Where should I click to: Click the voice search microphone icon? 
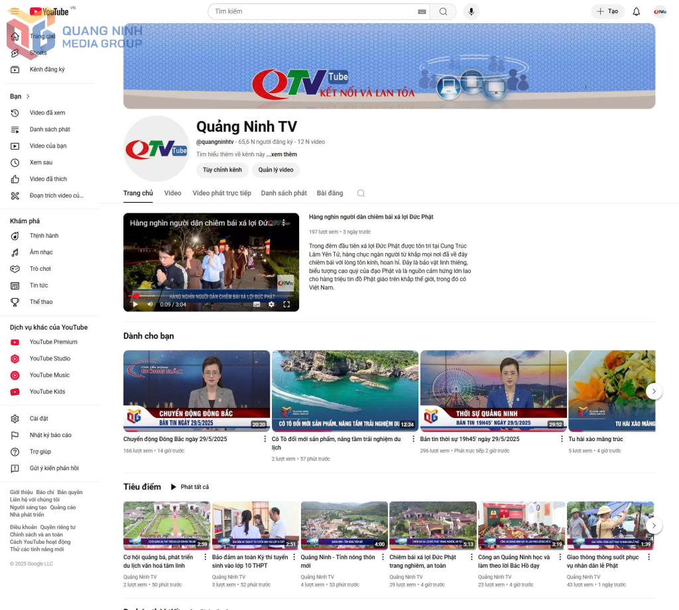471,12
